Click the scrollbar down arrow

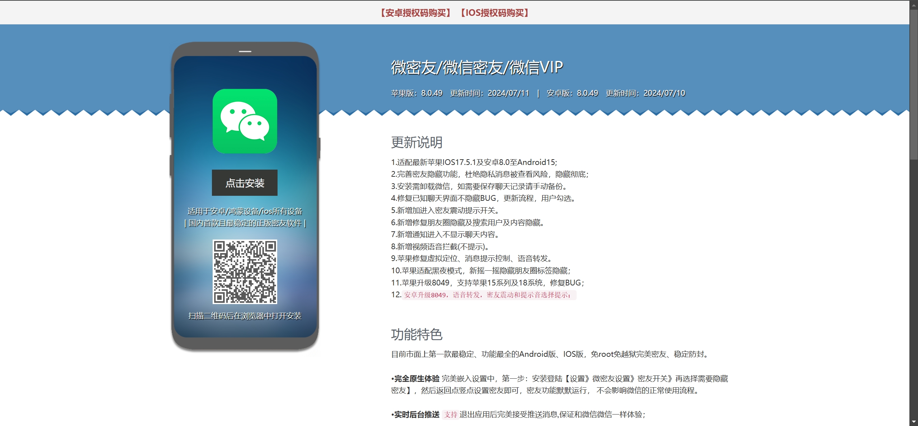pos(914,422)
